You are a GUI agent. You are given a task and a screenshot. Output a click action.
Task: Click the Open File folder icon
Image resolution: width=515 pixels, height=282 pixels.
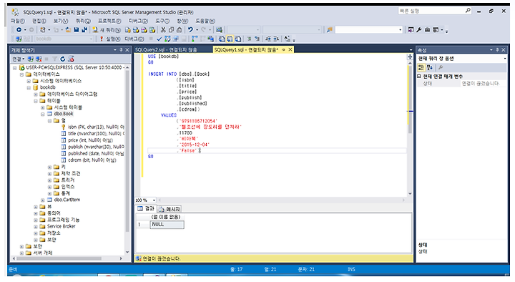69,30
